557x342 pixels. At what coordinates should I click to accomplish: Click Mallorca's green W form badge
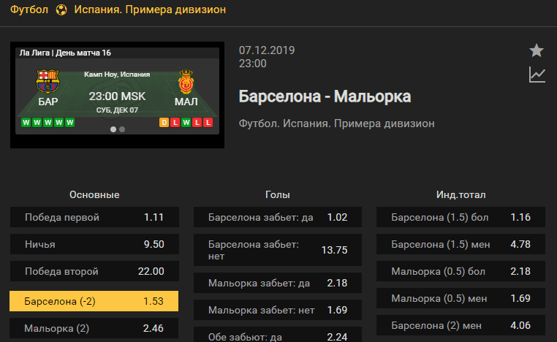tap(186, 123)
